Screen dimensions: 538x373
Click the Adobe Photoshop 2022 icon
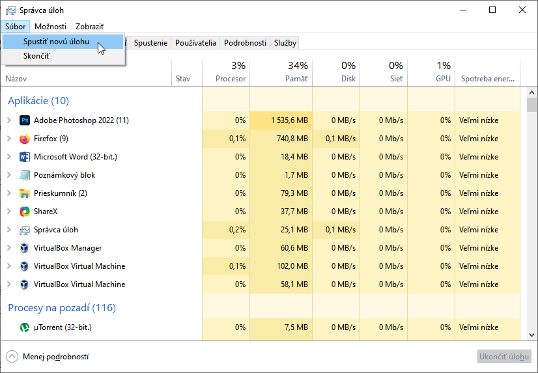coord(25,120)
